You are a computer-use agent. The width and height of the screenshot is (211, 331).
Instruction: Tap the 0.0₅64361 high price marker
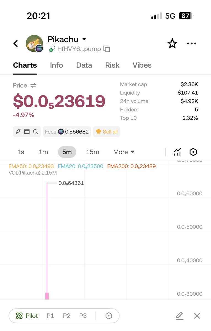point(71,183)
